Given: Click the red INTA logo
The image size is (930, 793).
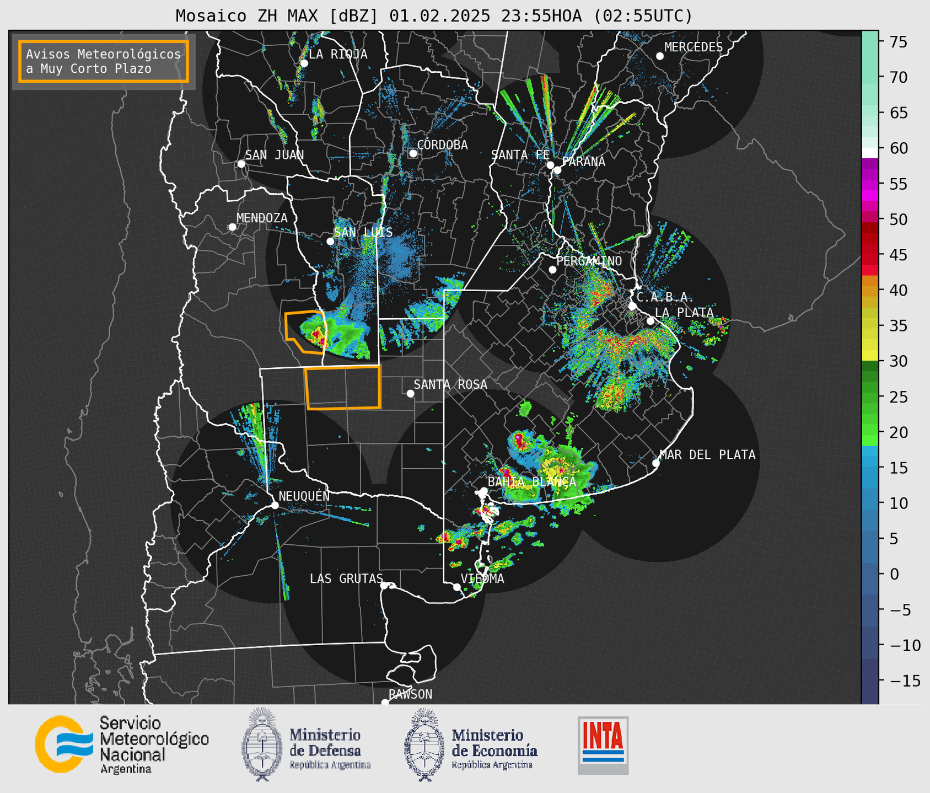Looking at the screenshot, I should 603,745.
